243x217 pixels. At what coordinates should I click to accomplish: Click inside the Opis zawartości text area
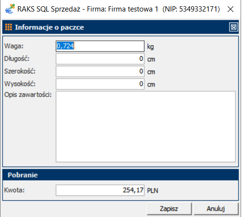tap(146, 127)
